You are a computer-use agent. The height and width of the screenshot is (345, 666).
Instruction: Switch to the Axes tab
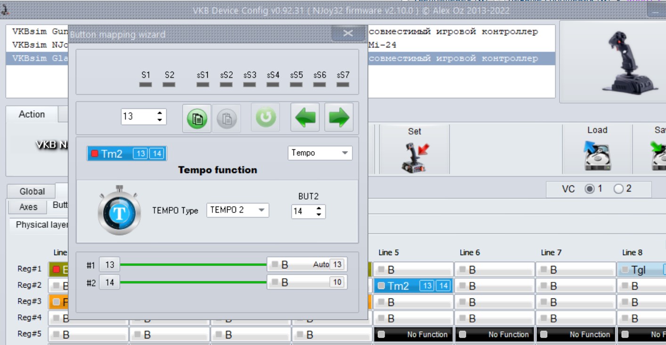[28, 207]
